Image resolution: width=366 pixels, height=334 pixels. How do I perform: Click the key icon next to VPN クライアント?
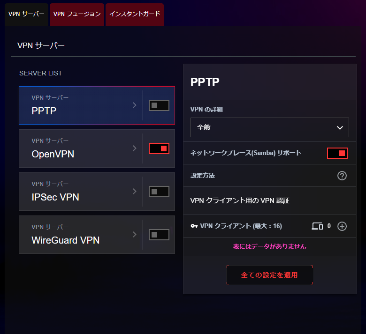(x=194, y=226)
